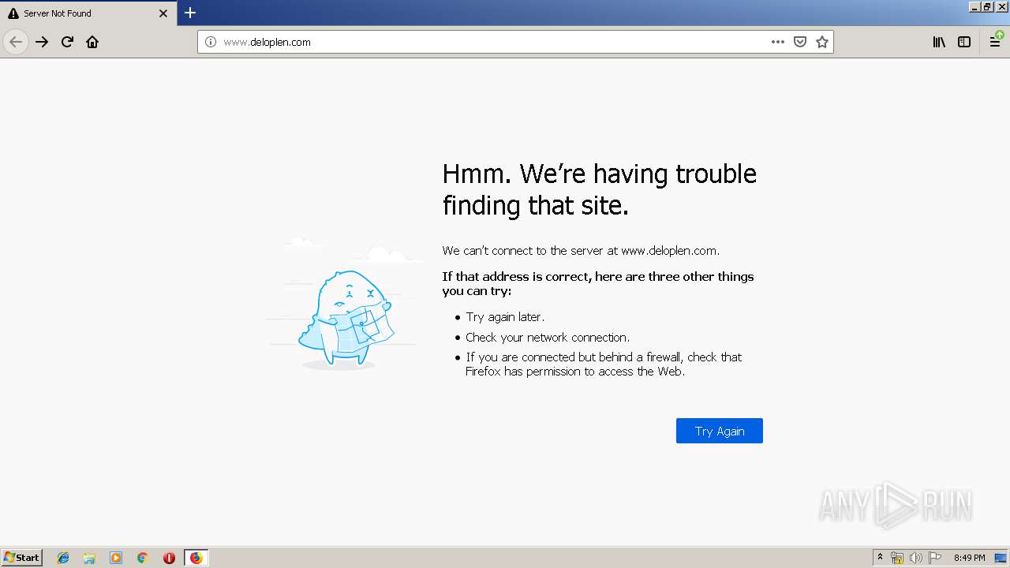This screenshot has height=568, width=1010.
Task: Open Windows Media Player taskbar icon
Action: pyautogui.click(x=116, y=558)
